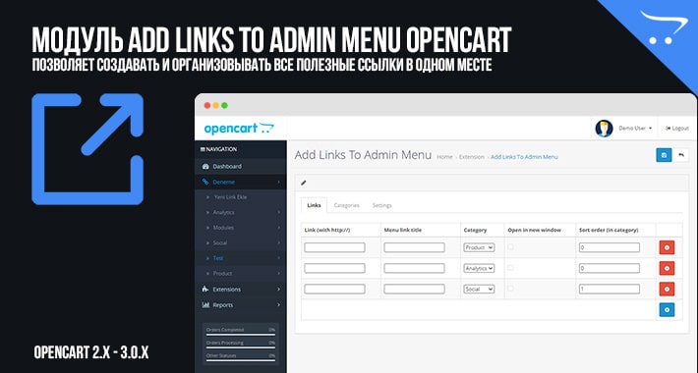The image size is (698, 373).
Task: Open the Social category dropdown
Action: point(479,289)
